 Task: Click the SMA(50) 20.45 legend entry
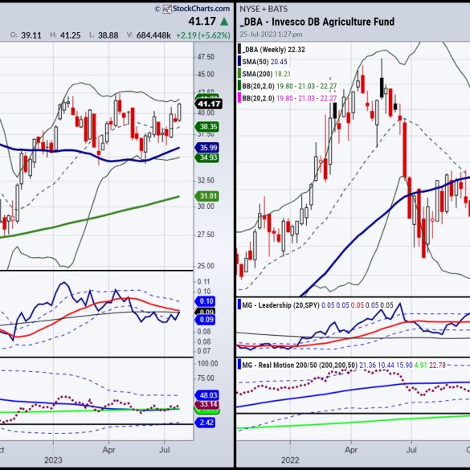coord(264,62)
